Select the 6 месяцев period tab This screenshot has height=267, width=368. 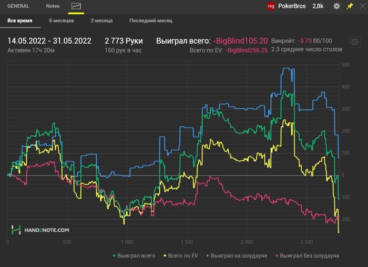click(x=62, y=20)
